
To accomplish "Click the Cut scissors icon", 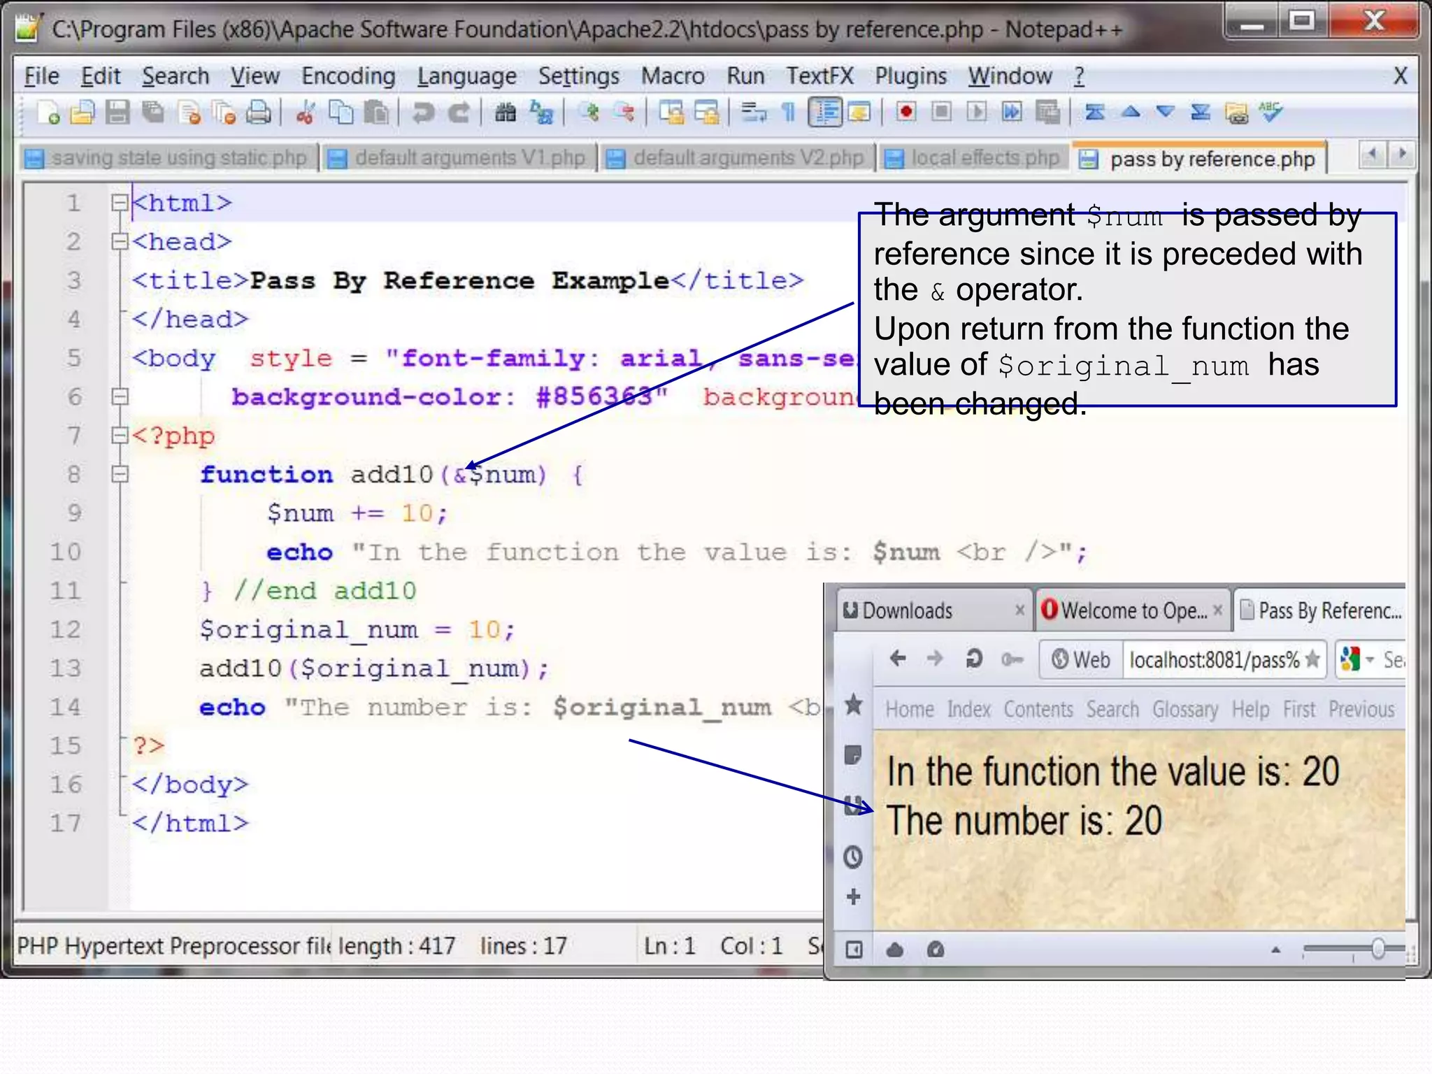I will [x=306, y=113].
